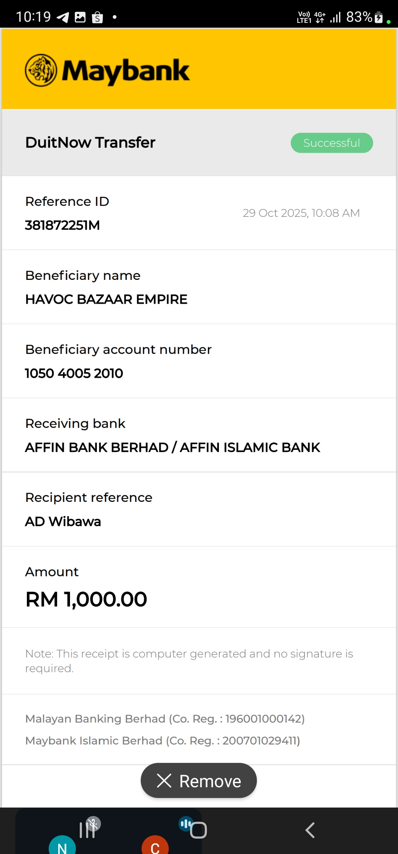Tap Reference ID 381872251M

tap(63, 225)
